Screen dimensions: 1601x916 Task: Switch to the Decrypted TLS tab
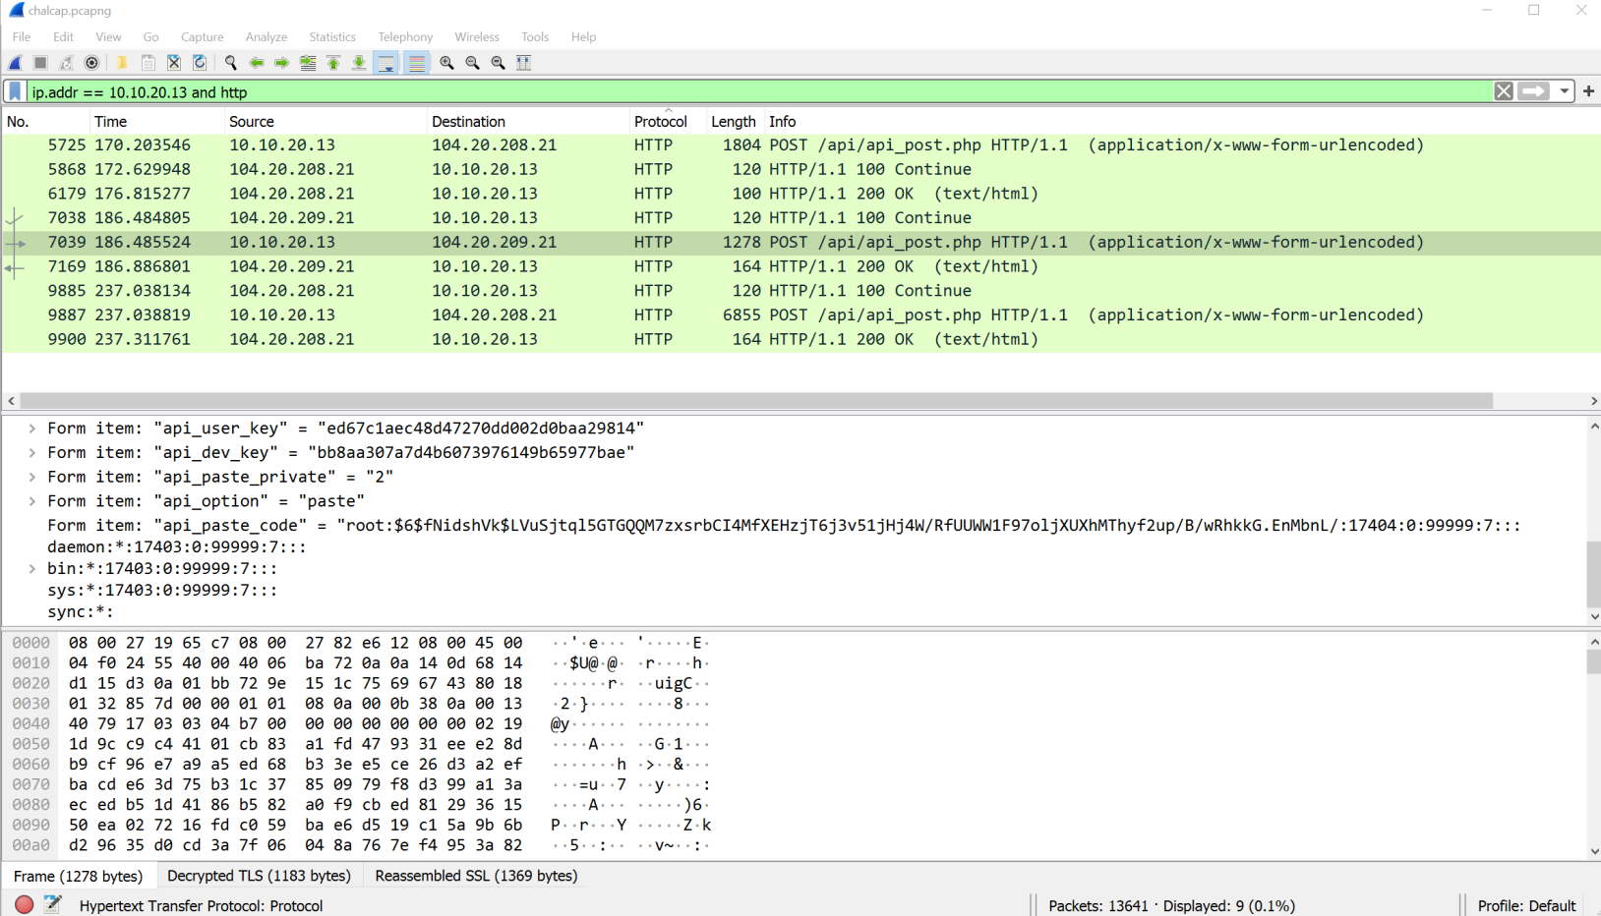(259, 876)
